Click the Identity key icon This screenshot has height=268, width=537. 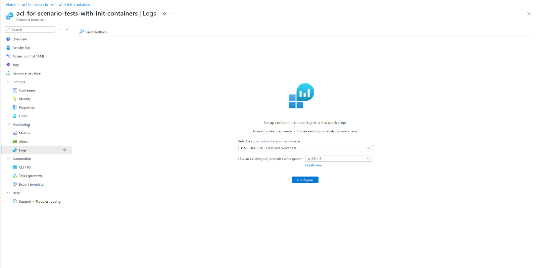pos(15,99)
